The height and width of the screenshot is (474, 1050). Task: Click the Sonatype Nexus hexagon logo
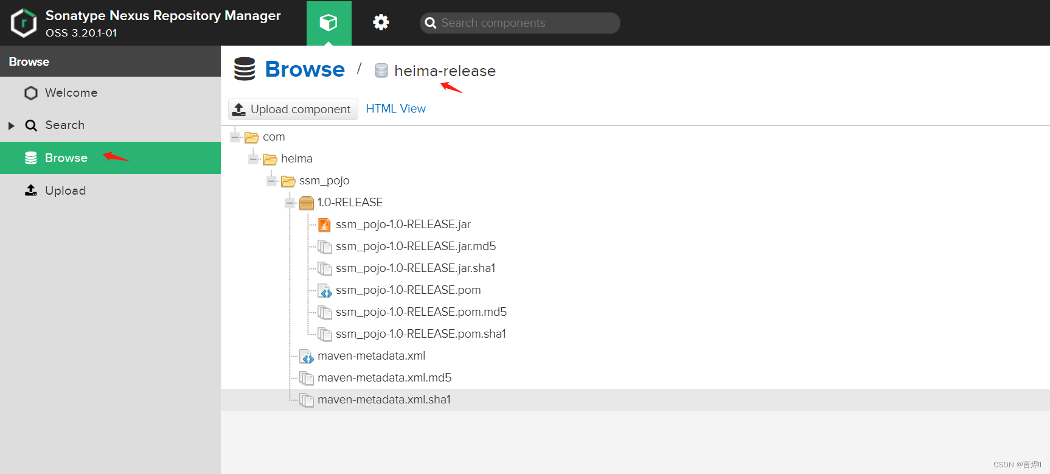click(24, 23)
